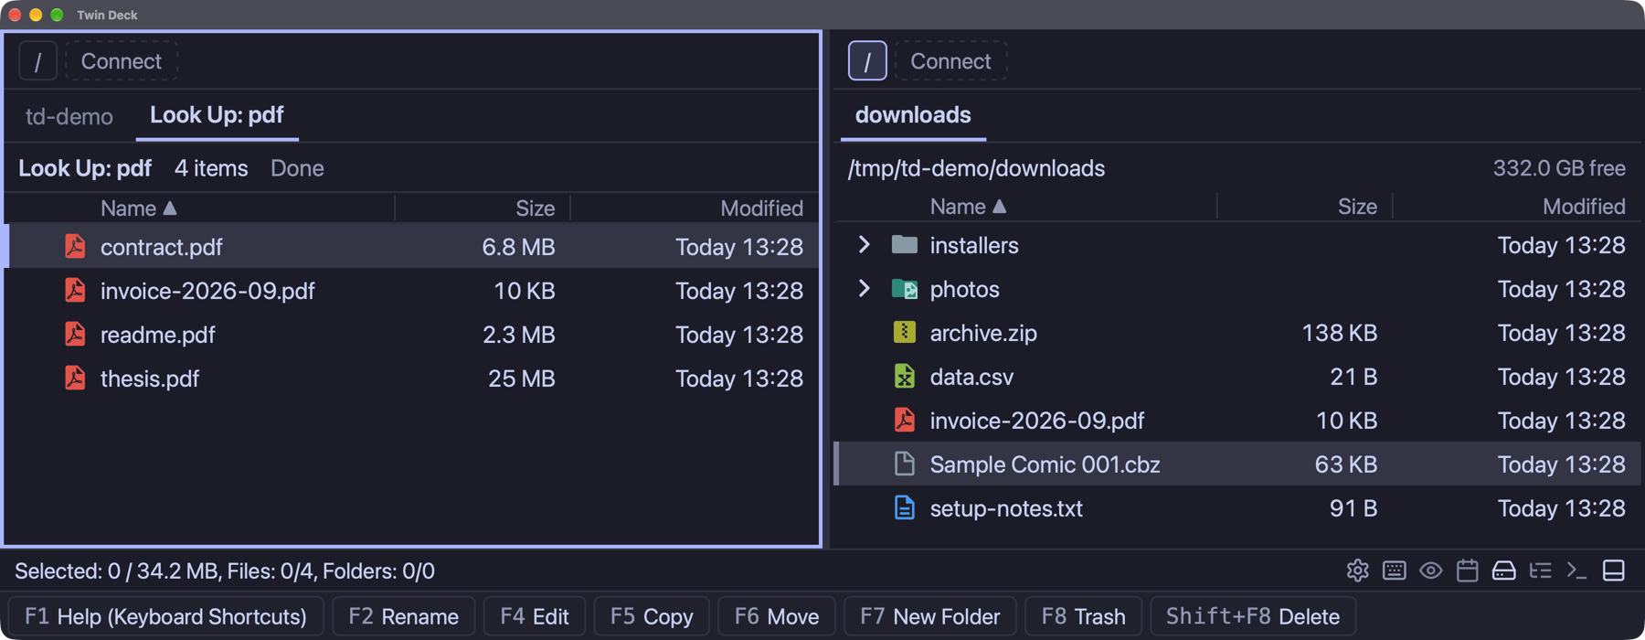Click Connect in the right pane
Screen dimensions: 1645x640
point(951,61)
